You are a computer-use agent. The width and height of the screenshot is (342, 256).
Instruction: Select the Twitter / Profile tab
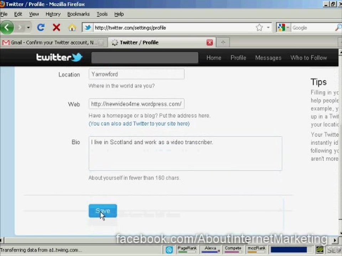pyautogui.click(x=161, y=42)
